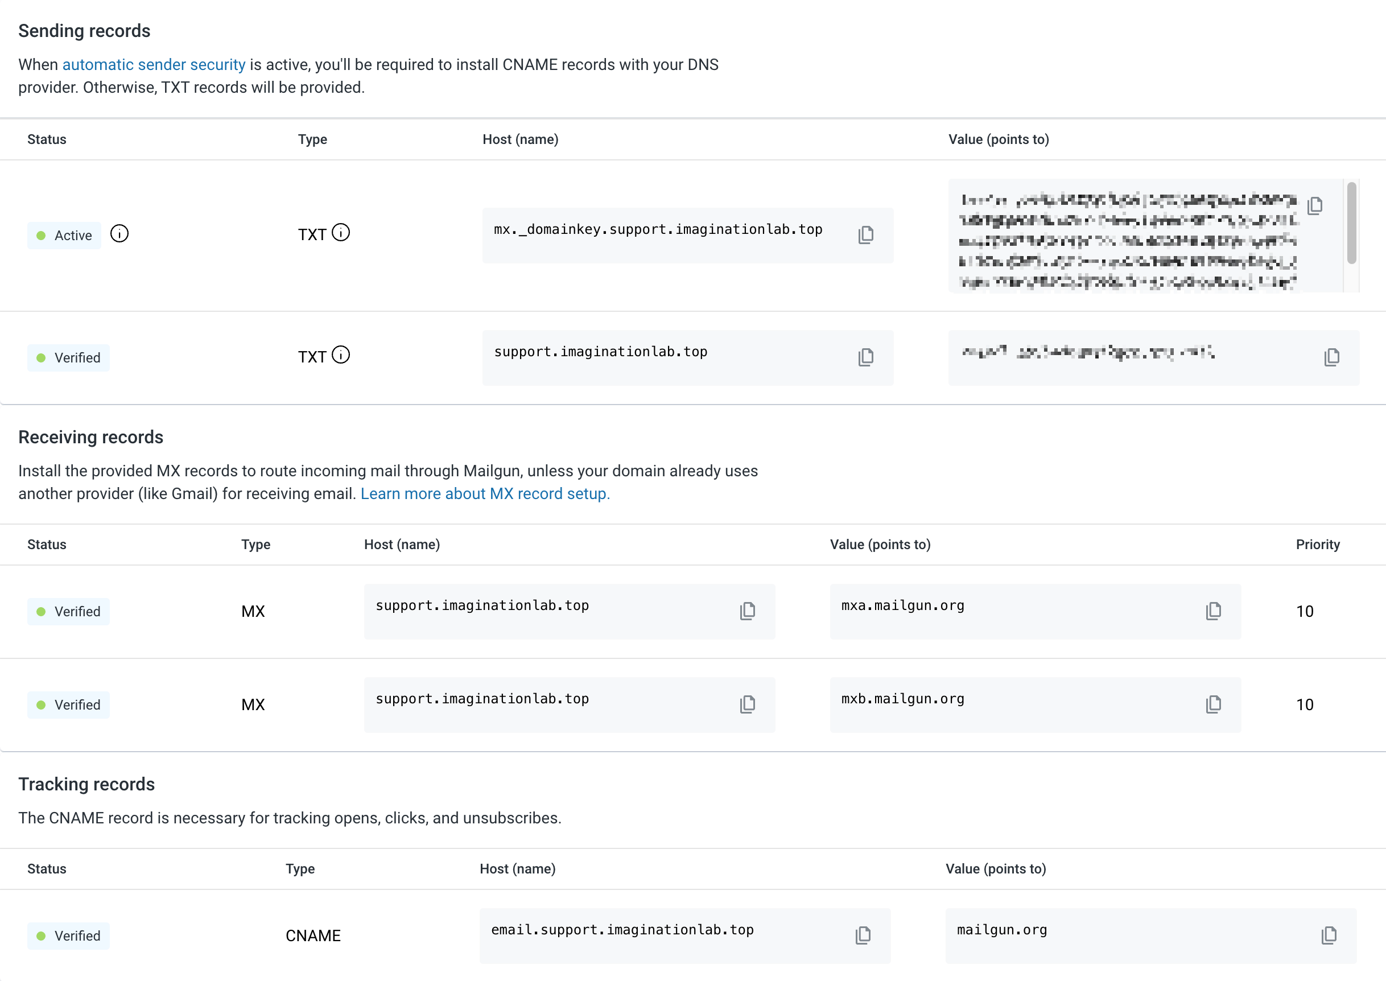Image resolution: width=1386 pixels, height=981 pixels.
Task: Copy the blurred DKIM TXT value
Action: click(1315, 205)
